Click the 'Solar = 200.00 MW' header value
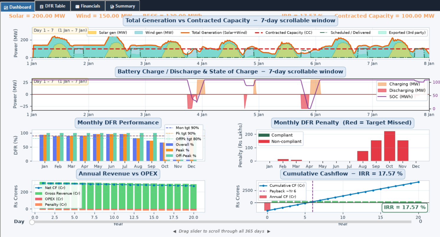The width and height of the screenshot is (440, 237). 37,16
